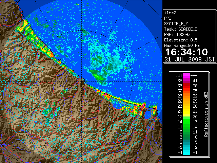The height and width of the screenshot is (163, 217).
Task: Select the 'Elevation:-0.5' text
Action: click(x=181, y=40)
